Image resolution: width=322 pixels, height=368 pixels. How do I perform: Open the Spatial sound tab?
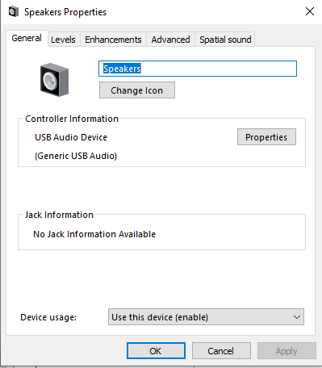click(x=225, y=40)
